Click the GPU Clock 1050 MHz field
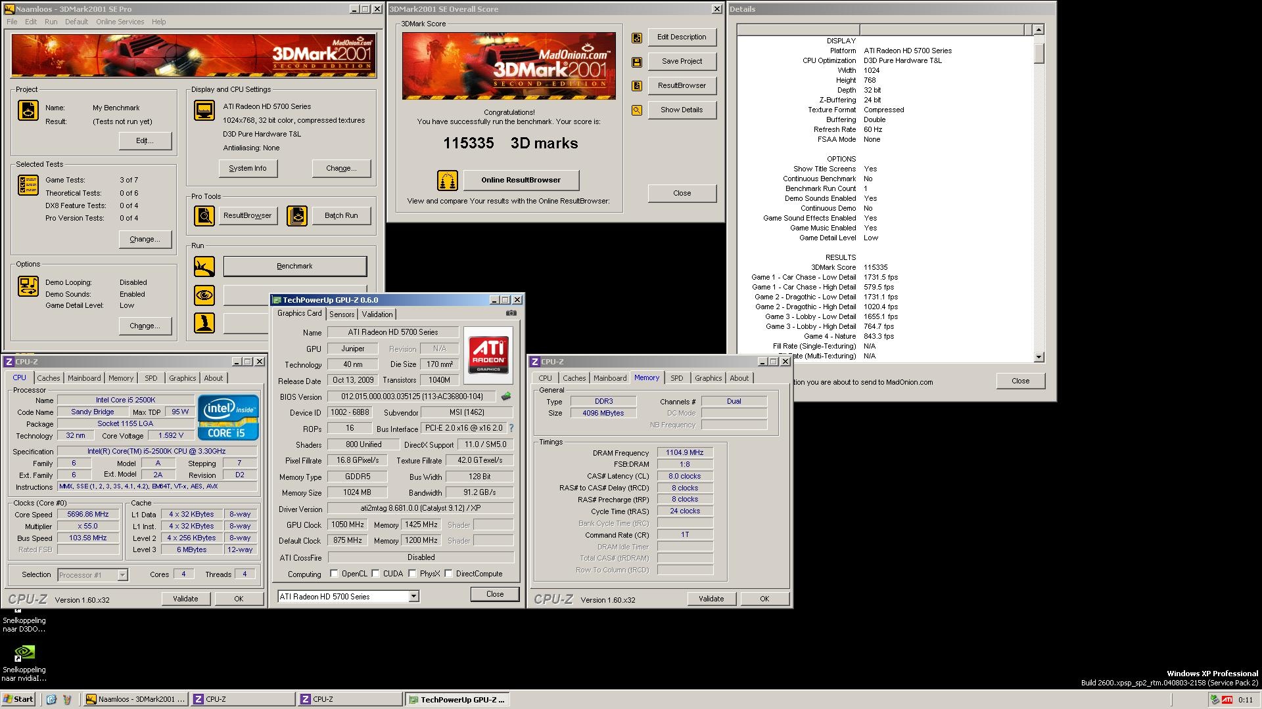The image size is (1262, 709). pos(347,525)
